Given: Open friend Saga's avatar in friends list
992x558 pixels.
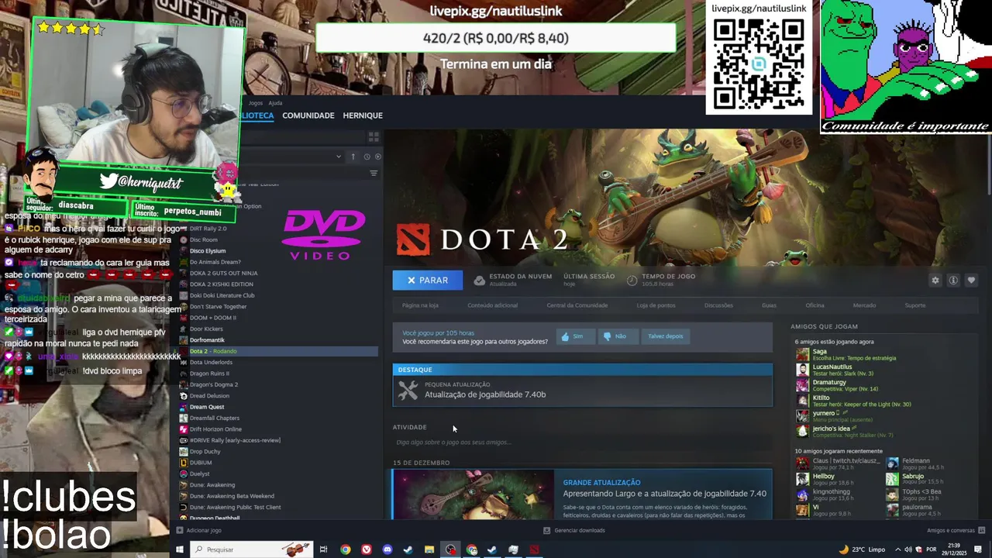Looking at the screenshot, I should pos(802,355).
